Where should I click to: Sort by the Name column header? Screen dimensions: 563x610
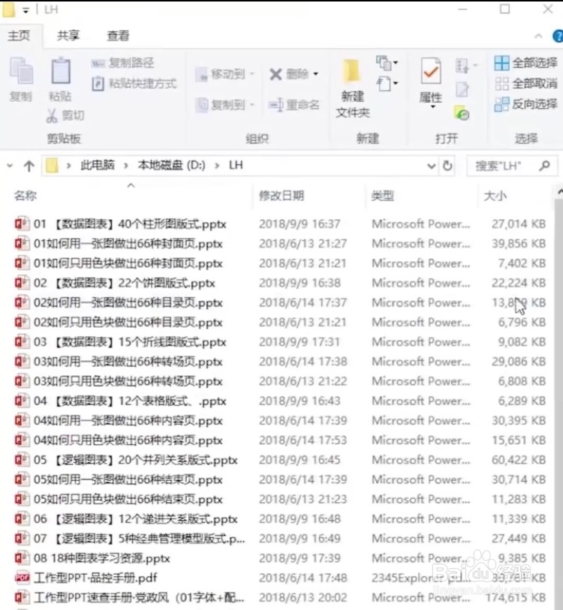26,195
